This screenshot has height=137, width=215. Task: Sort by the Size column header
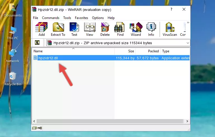tap(125, 51)
